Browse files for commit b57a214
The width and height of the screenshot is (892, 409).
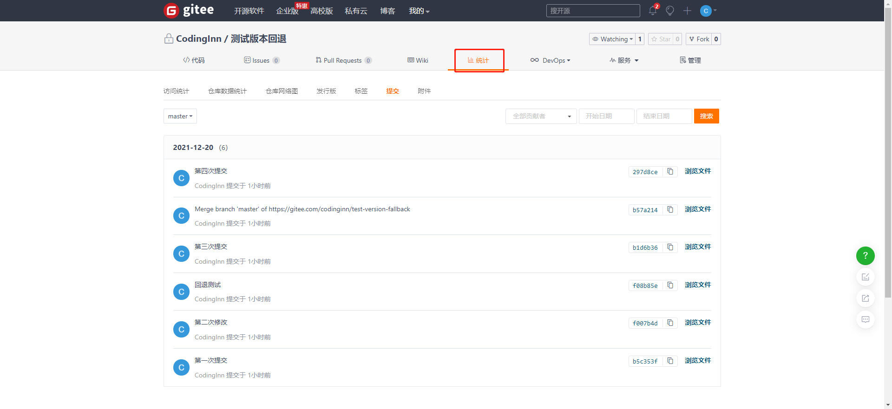[698, 209]
